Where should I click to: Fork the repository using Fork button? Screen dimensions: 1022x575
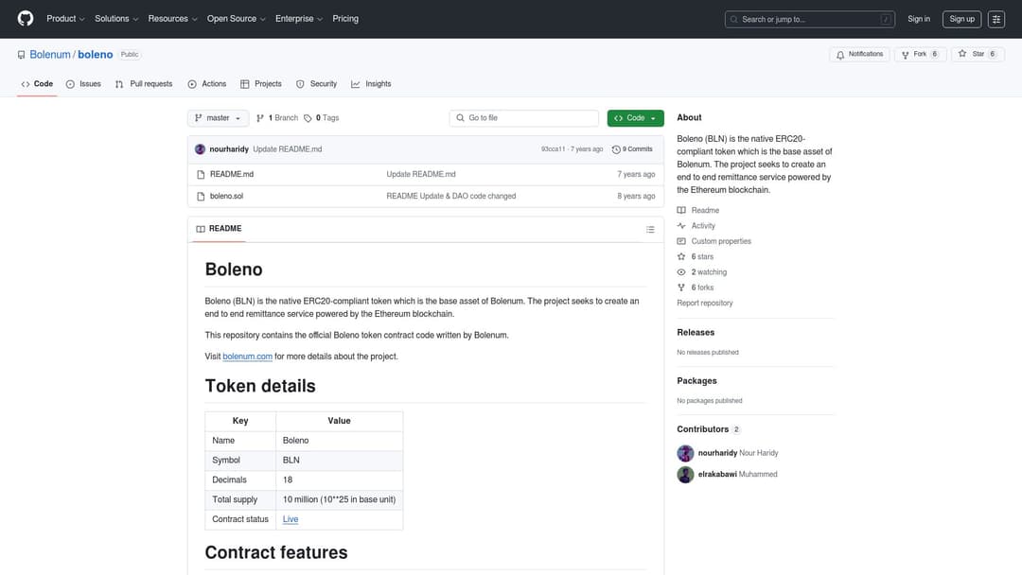[x=920, y=55]
